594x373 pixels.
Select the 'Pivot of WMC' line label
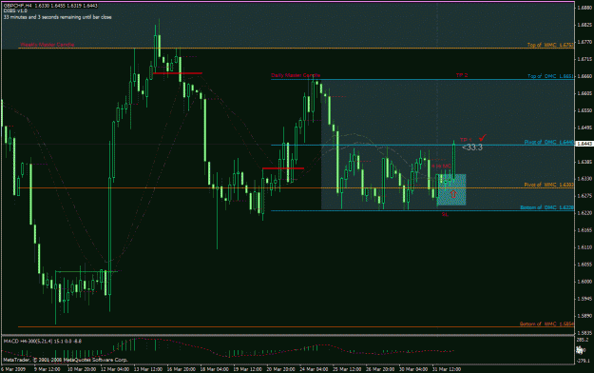pos(549,185)
